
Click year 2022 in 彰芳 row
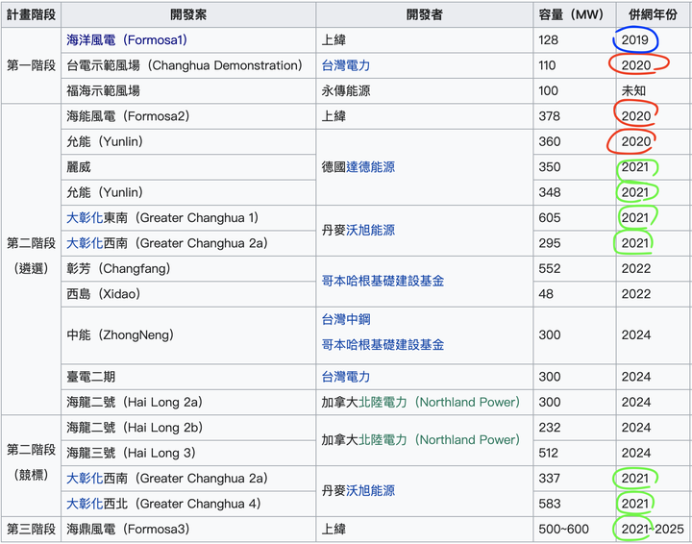636,269
